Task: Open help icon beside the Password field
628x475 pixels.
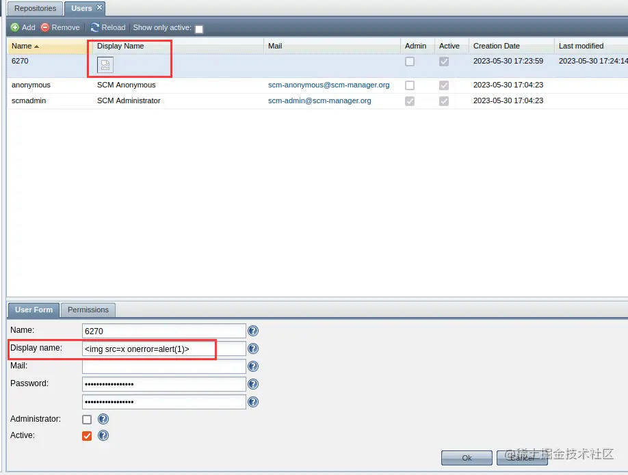Action: pyautogui.click(x=253, y=384)
